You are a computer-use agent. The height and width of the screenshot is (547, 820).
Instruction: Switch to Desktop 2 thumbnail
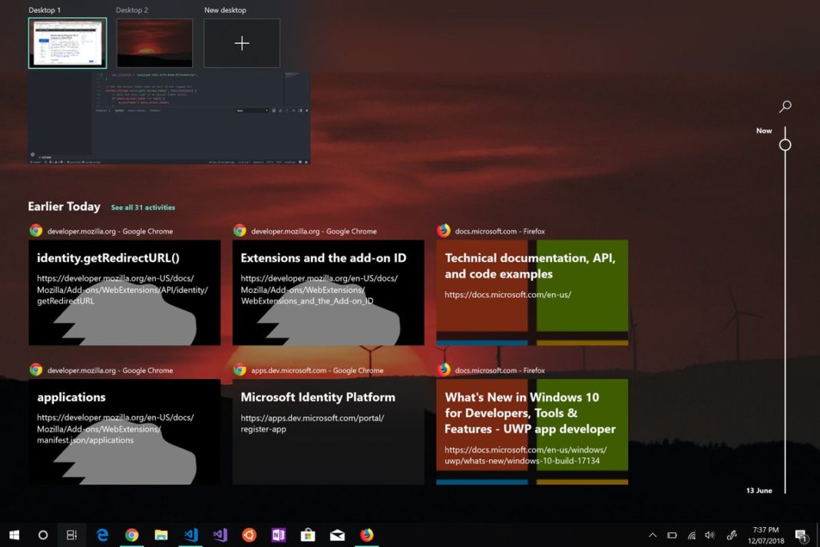point(155,43)
